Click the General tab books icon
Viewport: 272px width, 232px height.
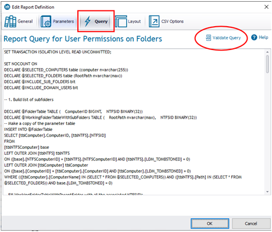10,22
